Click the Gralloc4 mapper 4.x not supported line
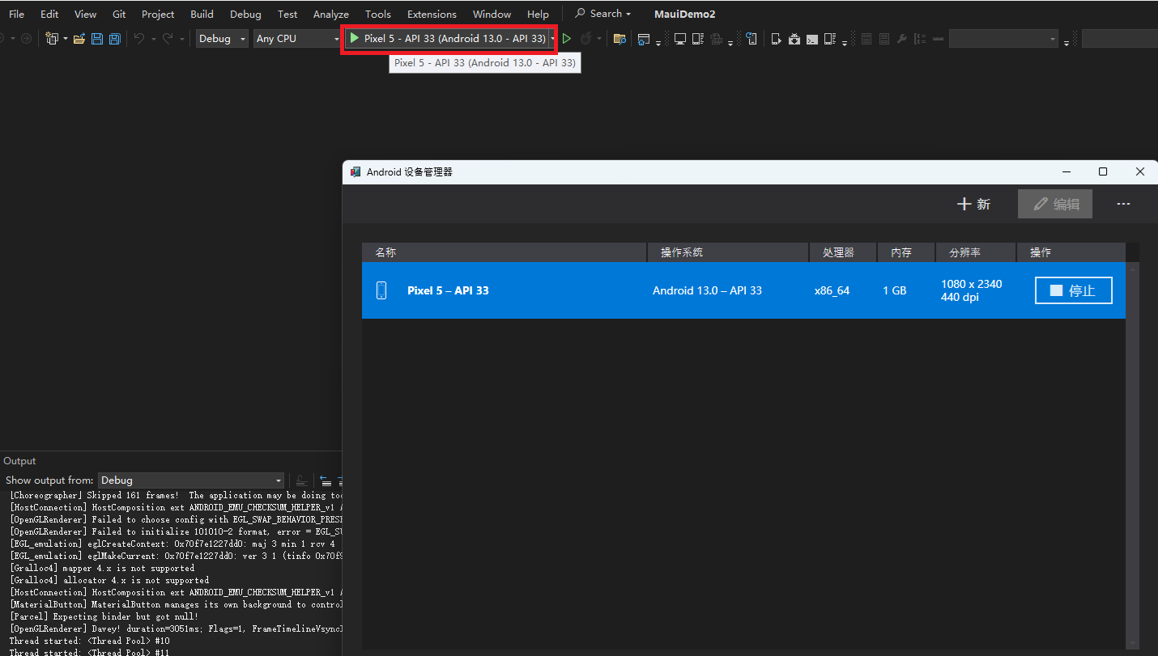Image resolution: width=1158 pixels, height=656 pixels. click(x=102, y=568)
